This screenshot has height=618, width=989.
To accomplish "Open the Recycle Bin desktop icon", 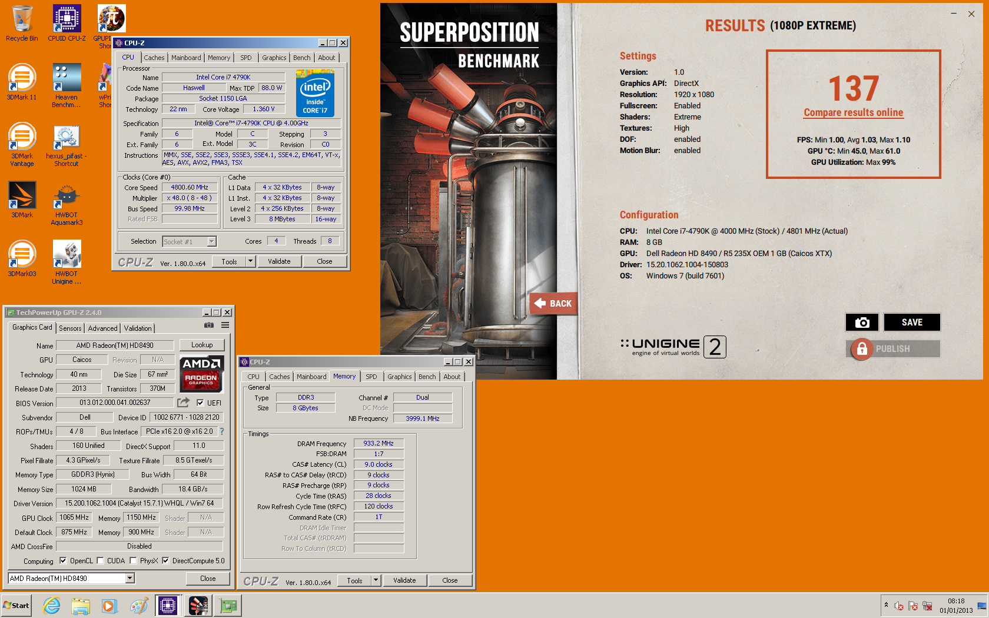I will point(22,24).
